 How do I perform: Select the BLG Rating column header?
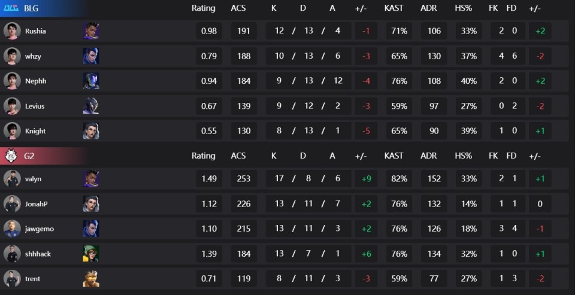[x=204, y=8]
